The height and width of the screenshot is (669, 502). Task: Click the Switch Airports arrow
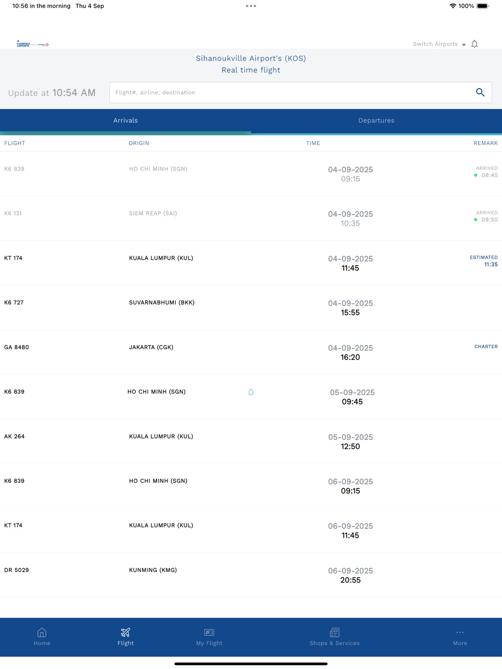tap(464, 45)
